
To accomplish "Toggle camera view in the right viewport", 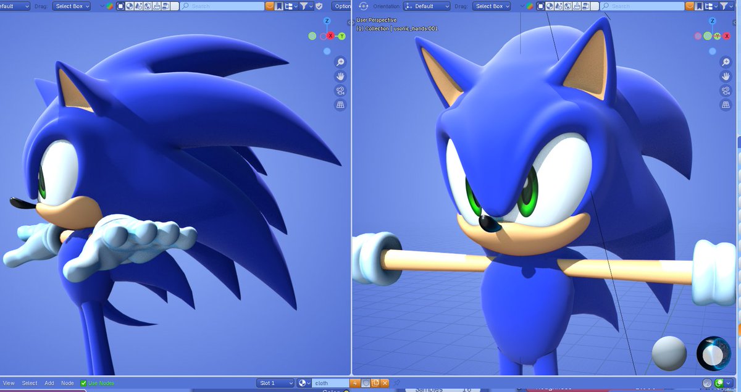I will pos(727,91).
